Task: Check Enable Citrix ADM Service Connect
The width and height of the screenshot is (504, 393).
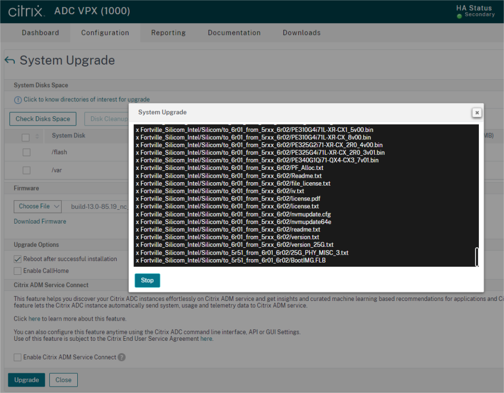Action: click(x=17, y=358)
